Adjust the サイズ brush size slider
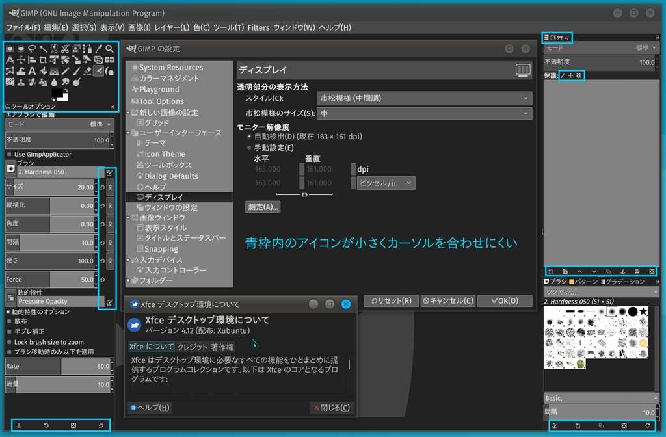The height and width of the screenshot is (437, 666). (x=51, y=187)
